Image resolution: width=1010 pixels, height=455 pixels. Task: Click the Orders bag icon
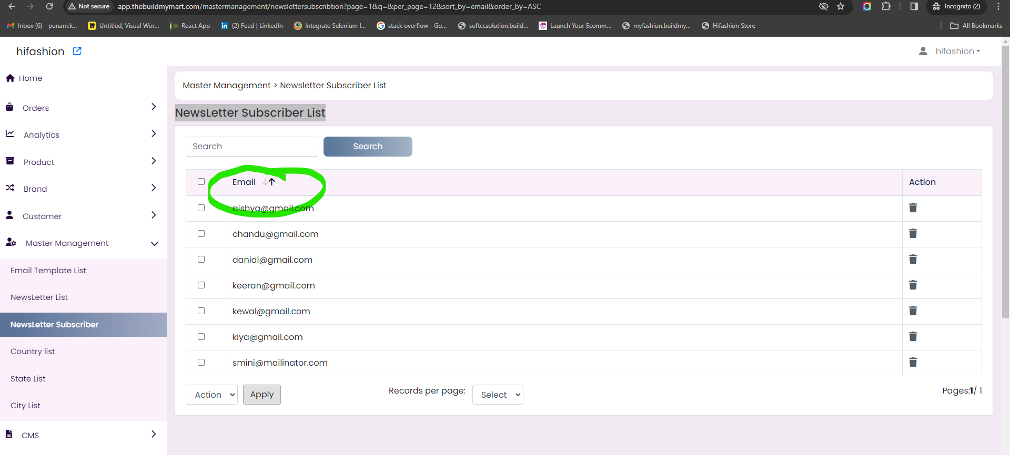pos(9,107)
